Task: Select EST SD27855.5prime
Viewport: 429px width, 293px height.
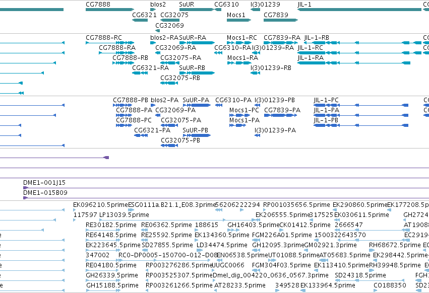Action: 167,245
